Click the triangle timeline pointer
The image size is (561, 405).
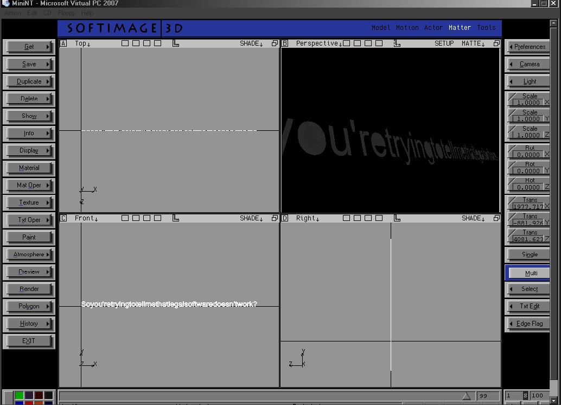click(466, 396)
